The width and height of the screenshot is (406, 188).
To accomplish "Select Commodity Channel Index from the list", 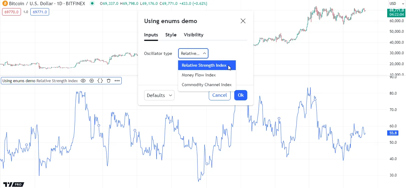I will (207, 85).
